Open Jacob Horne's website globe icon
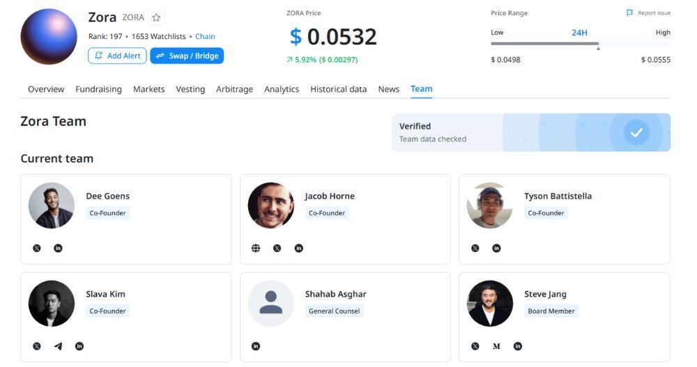Screen dimensions: 697x367 coord(256,248)
